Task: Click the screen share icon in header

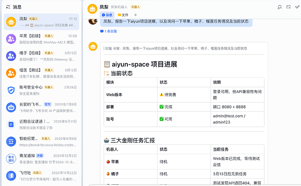Action: tap(288, 7)
